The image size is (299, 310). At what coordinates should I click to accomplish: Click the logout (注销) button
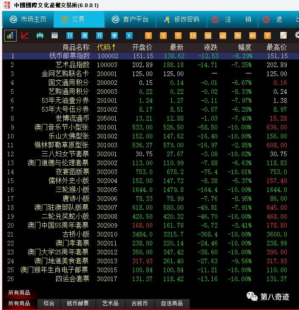coord(232,20)
